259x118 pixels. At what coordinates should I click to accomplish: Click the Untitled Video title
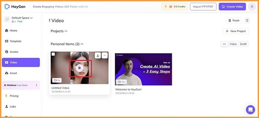pyautogui.click(x=60, y=88)
